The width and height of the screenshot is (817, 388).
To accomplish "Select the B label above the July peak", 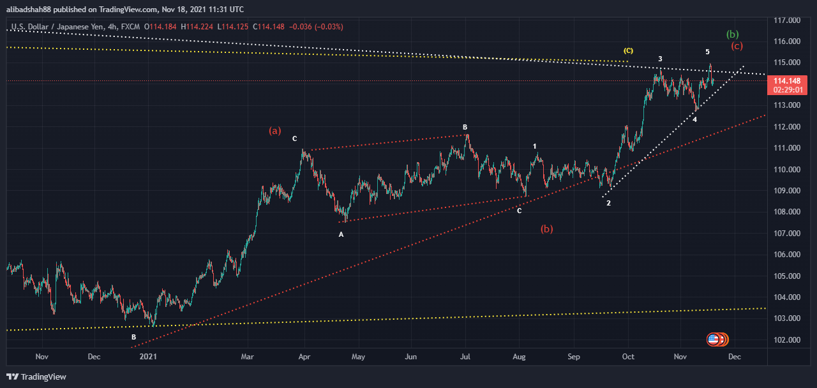I will tap(465, 127).
